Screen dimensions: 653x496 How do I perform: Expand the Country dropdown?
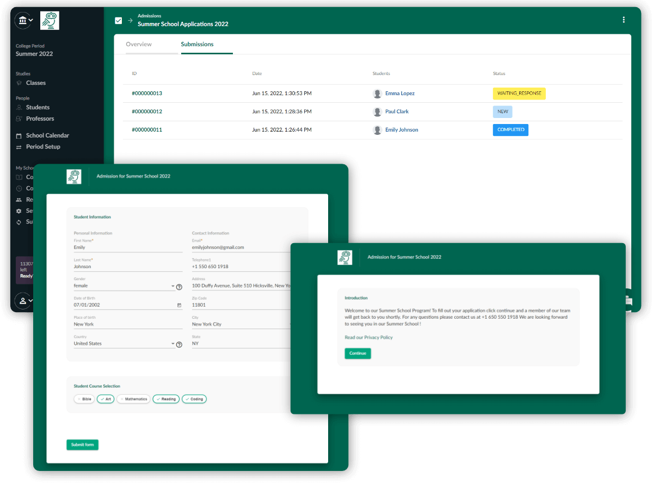pyautogui.click(x=173, y=344)
